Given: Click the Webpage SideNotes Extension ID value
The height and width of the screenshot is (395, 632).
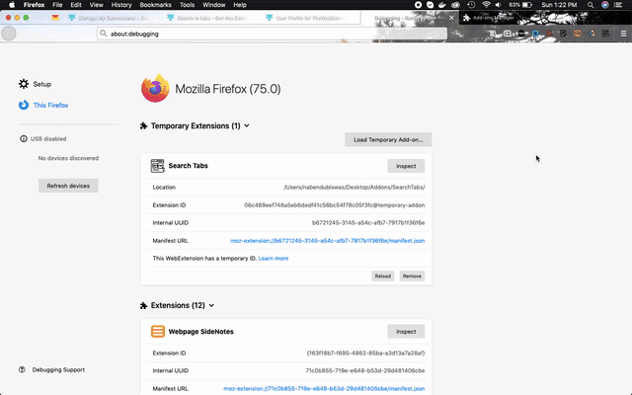Looking at the screenshot, I should pos(365,354).
